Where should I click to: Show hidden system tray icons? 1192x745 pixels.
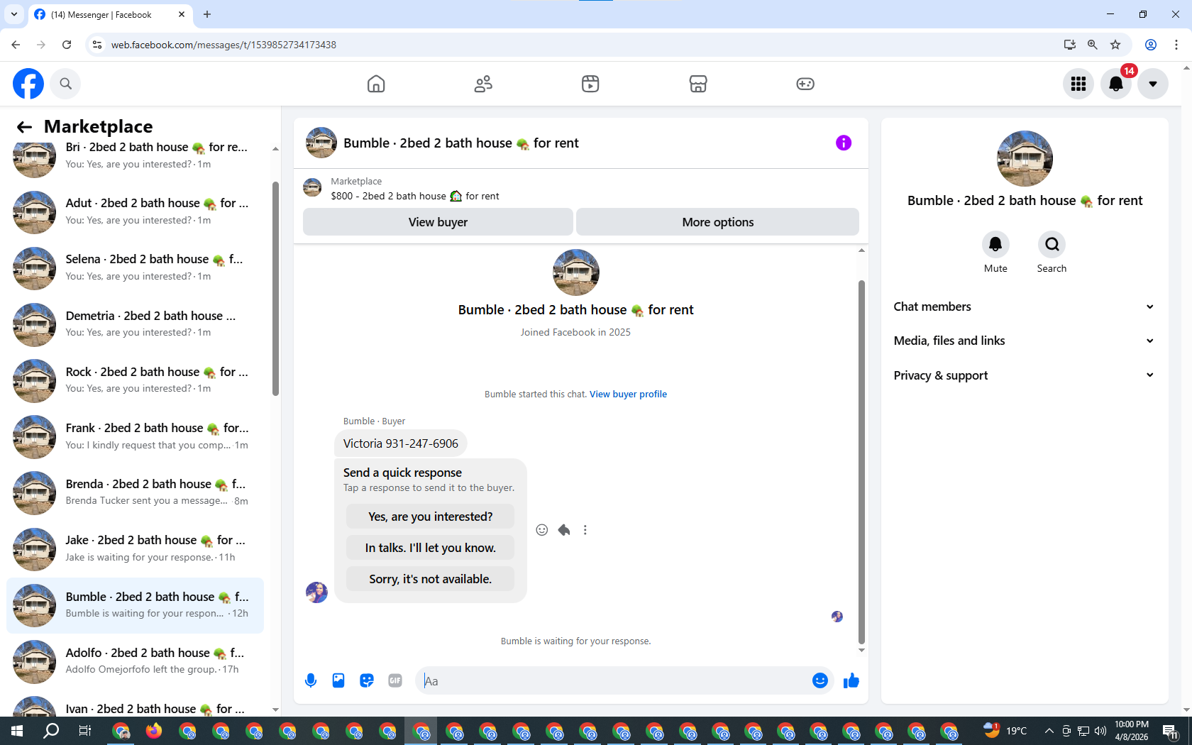[1049, 731]
